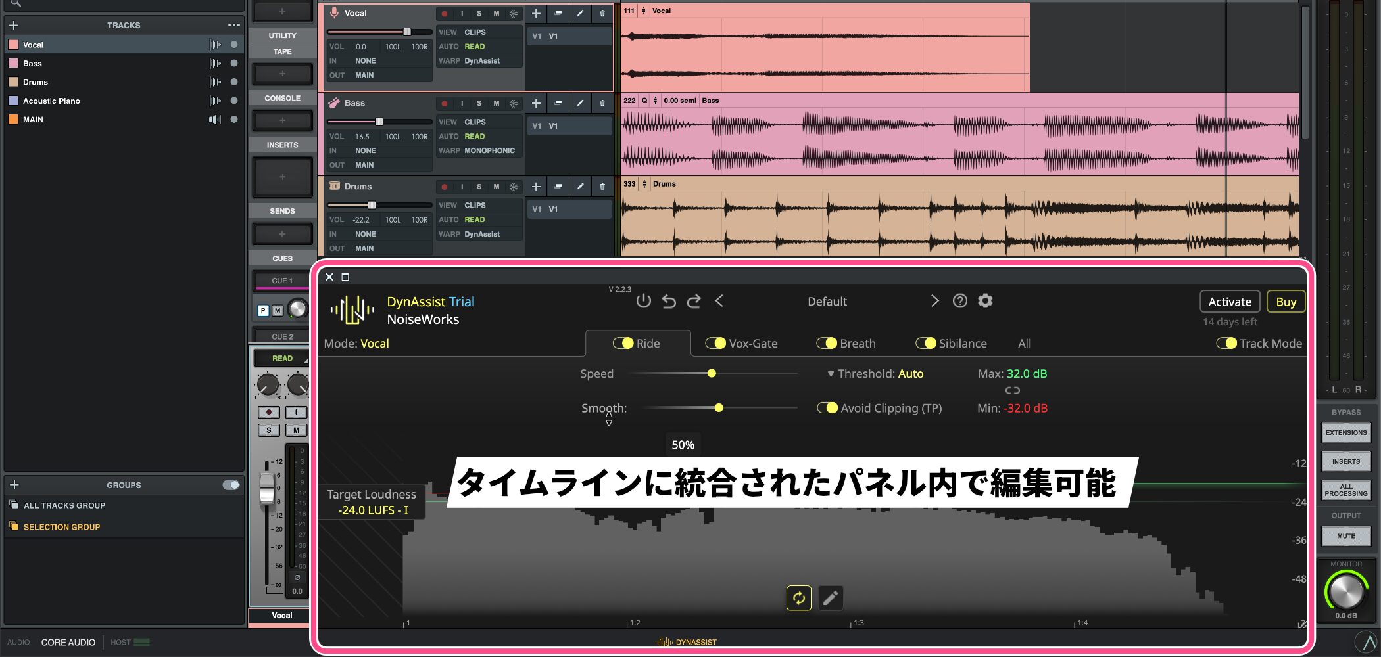Select the pencil edit tool in DynAssist
Image resolution: width=1381 pixels, height=657 pixels.
[x=831, y=598]
